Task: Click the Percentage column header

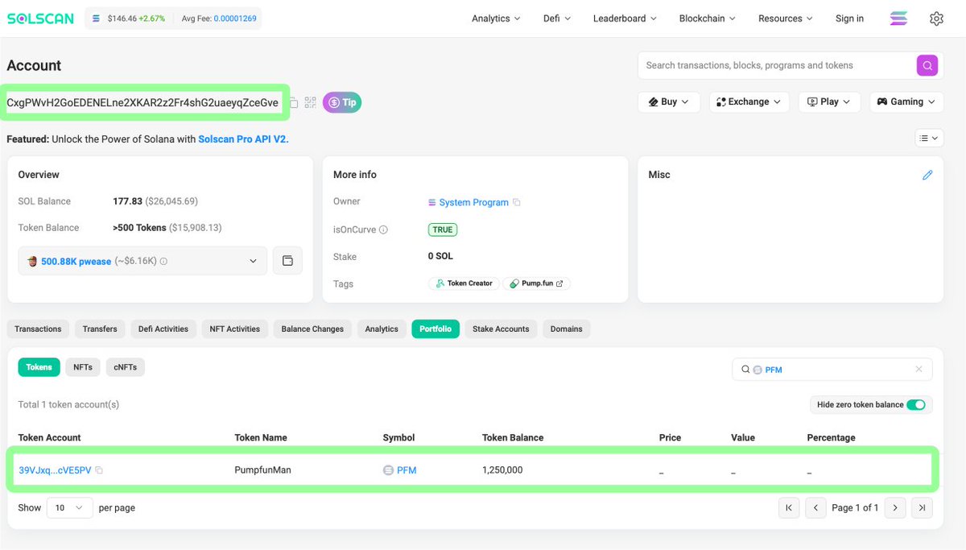Action: (831, 438)
